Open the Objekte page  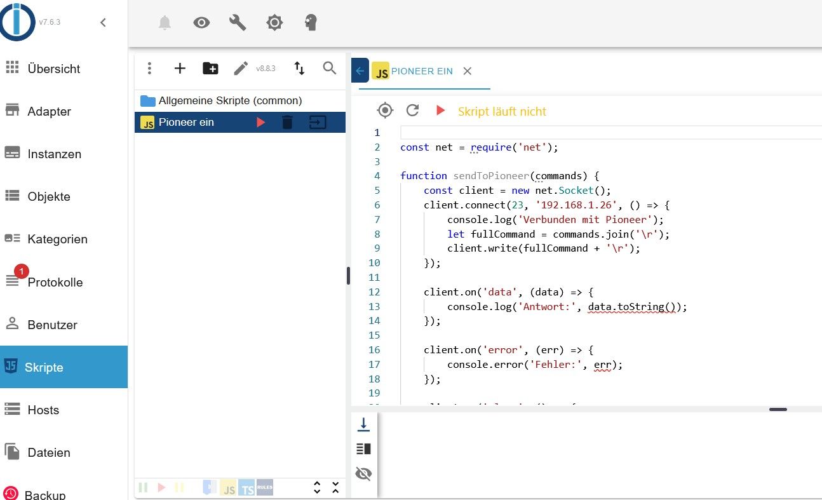[64, 196]
